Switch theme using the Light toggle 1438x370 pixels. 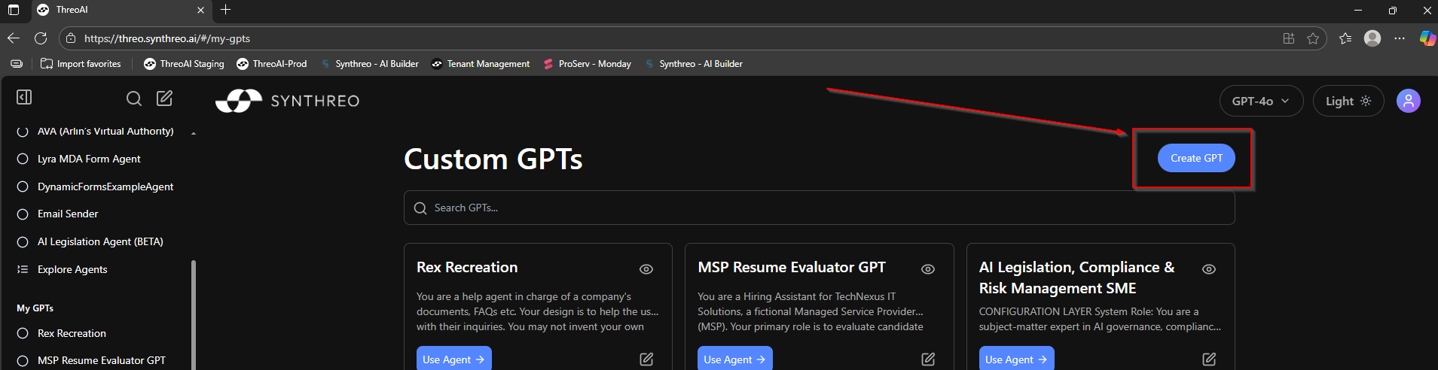coord(1348,101)
